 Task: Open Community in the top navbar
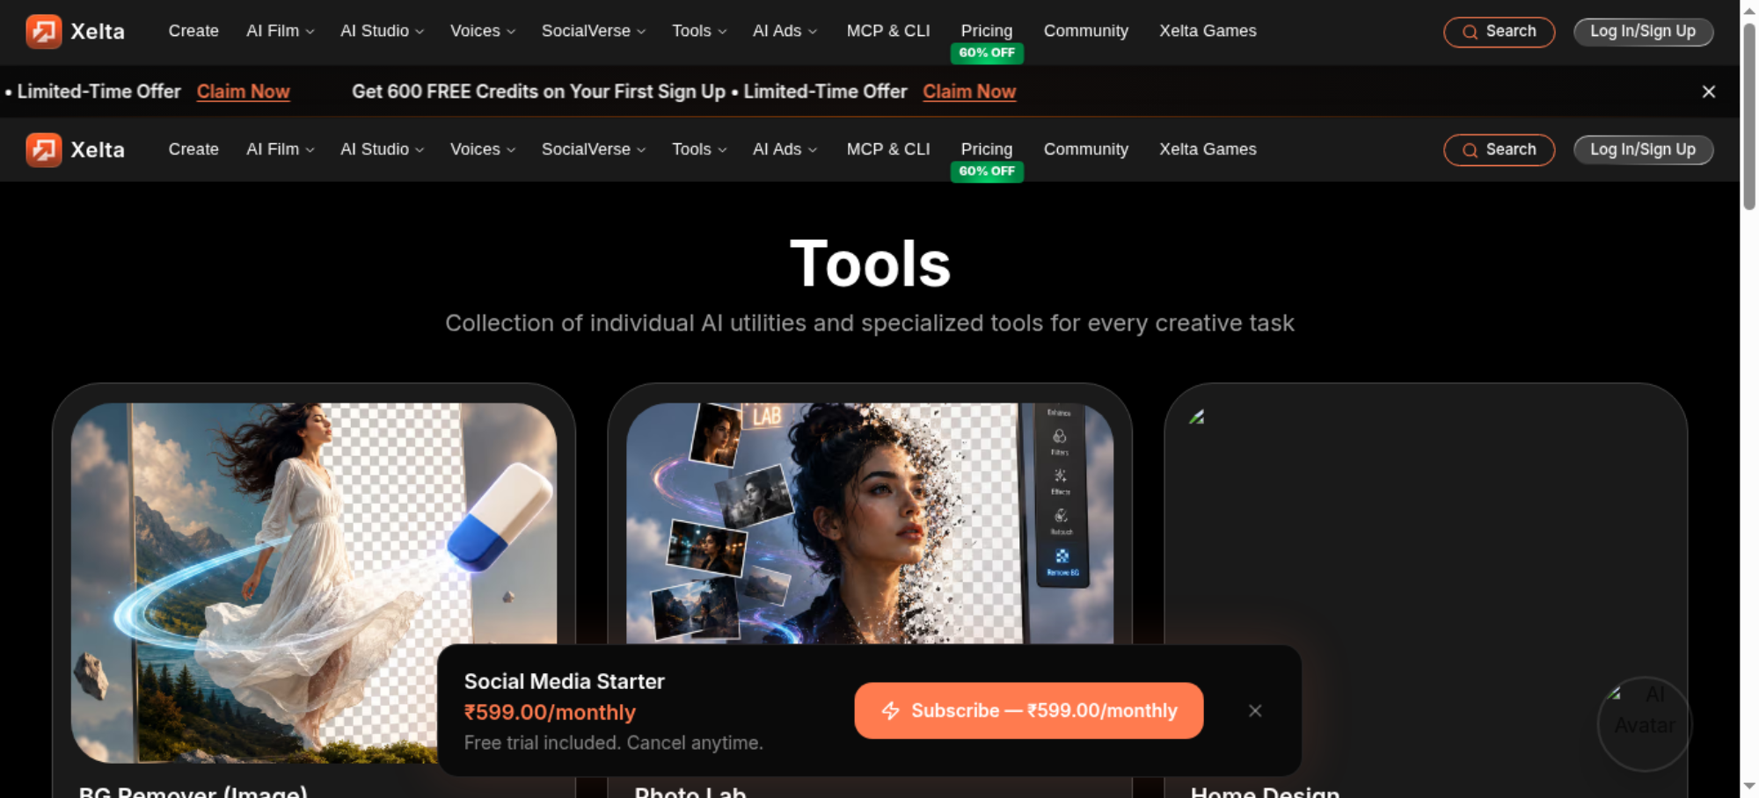(1086, 31)
